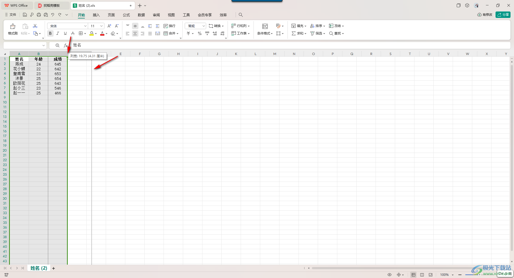Select the Format Painter (格式刷) tool
This screenshot has height=278, width=514.
tap(13, 29)
